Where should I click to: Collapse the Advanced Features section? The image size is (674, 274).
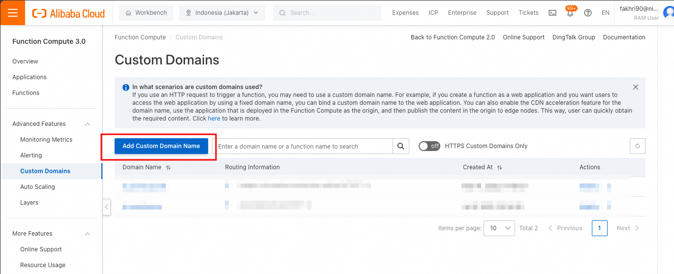[88, 124]
